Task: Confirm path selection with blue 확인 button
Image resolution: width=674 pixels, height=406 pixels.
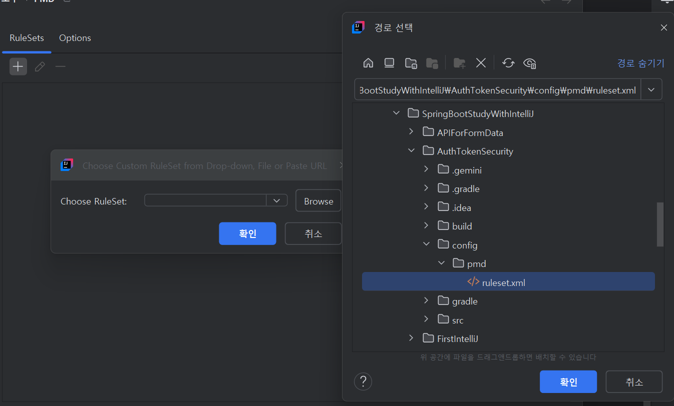Action: pyautogui.click(x=568, y=382)
